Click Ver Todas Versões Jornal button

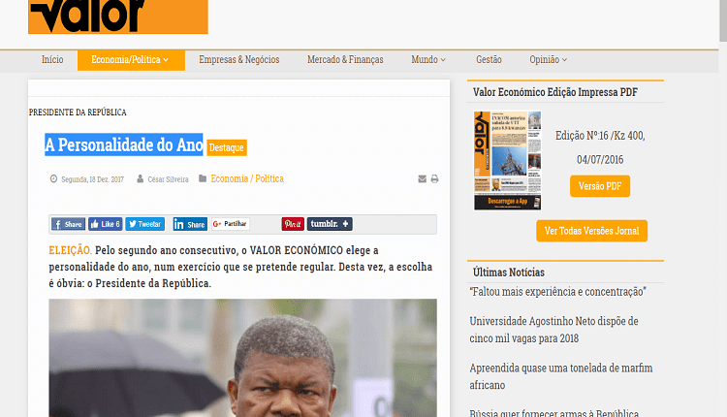591,231
